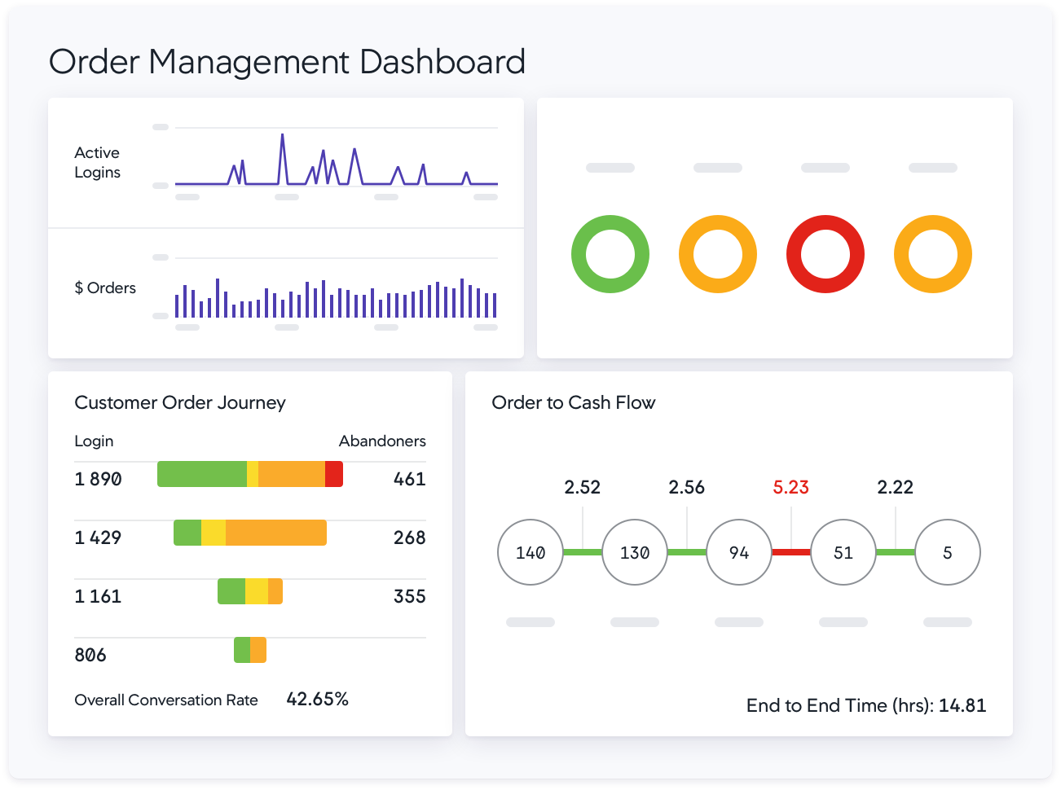1061x790 pixels.
Task: Click the green connector between 130 and 94
Action: click(x=687, y=552)
